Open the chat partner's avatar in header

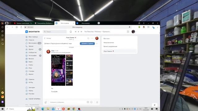pyautogui.click(x=97, y=38)
